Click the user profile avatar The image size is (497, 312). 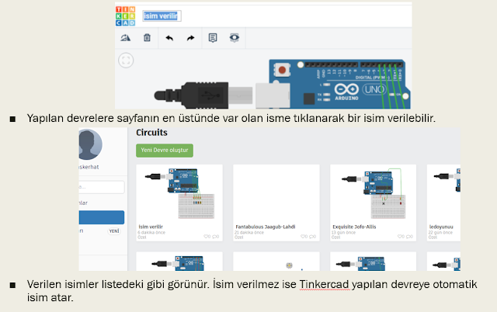(x=90, y=144)
